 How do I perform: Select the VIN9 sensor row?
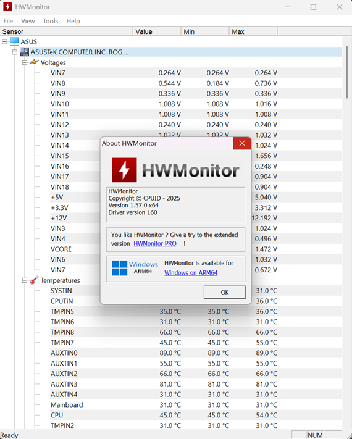(196, 93)
